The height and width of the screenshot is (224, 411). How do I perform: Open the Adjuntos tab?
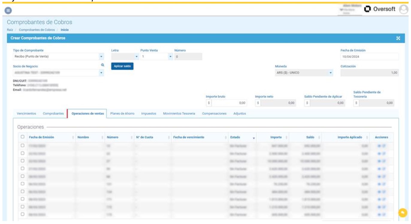pos(240,114)
